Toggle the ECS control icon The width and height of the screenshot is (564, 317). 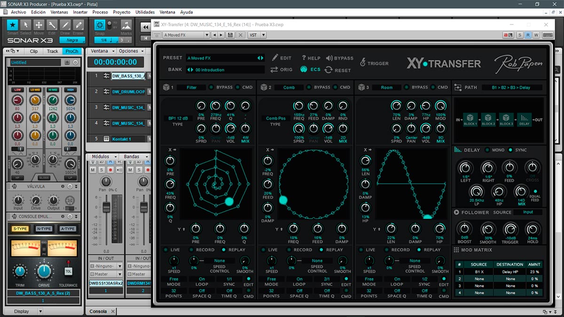(x=304, y=70)
